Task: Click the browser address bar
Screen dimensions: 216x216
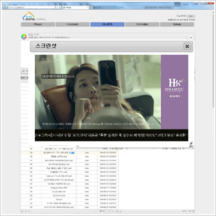Action: coord(31,7)
